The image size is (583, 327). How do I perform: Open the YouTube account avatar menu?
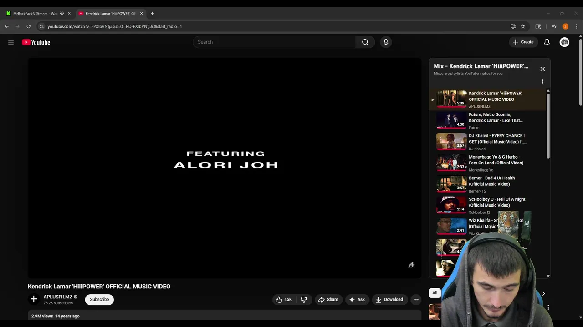pyautogui.click(x=564, y=42)
